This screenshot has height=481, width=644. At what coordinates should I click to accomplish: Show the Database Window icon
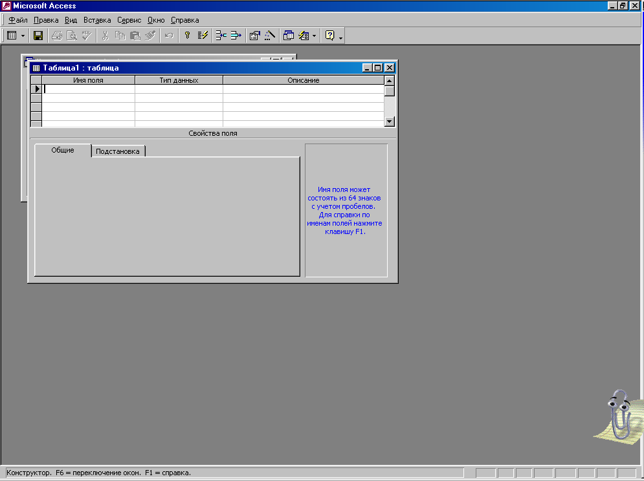pos(288,36)
